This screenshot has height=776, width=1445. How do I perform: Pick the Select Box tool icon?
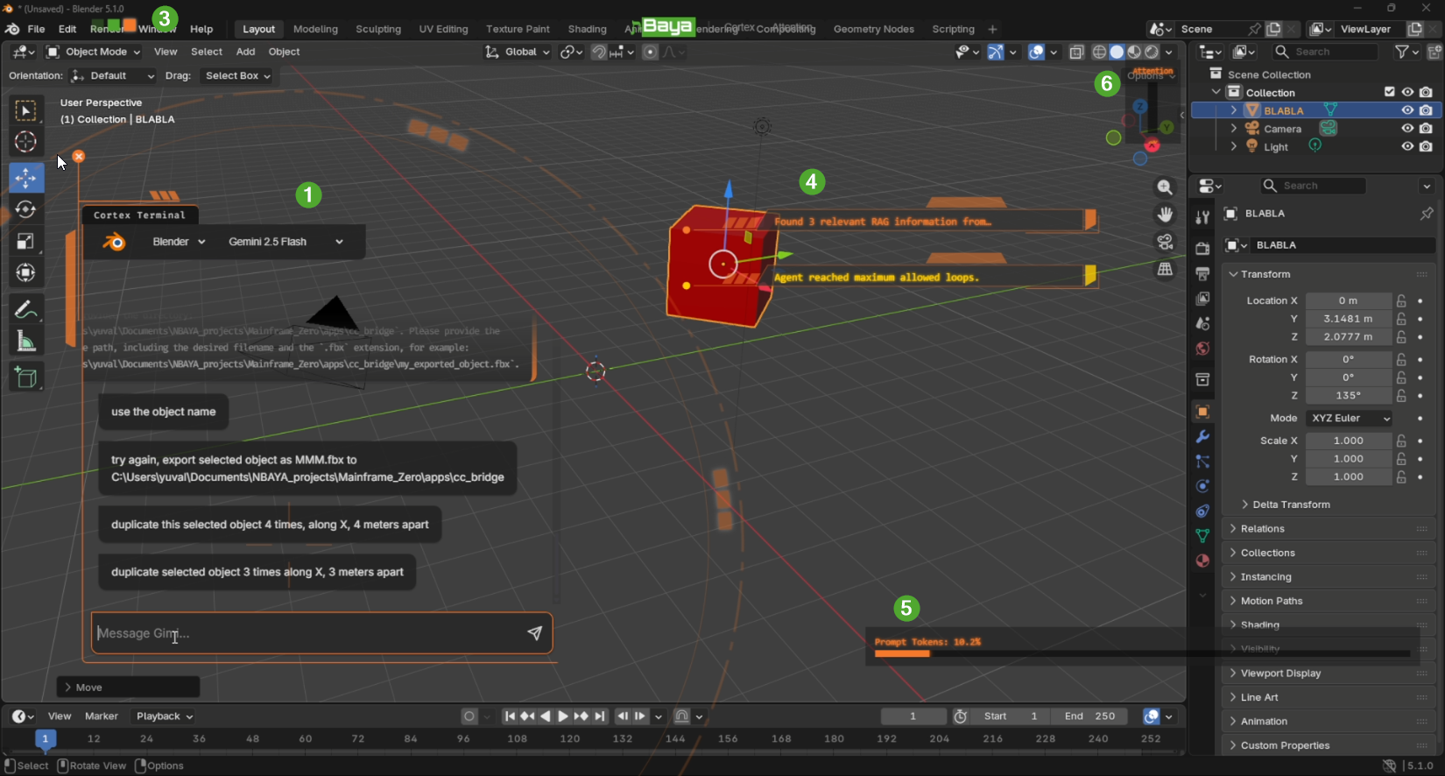(25, 110)
